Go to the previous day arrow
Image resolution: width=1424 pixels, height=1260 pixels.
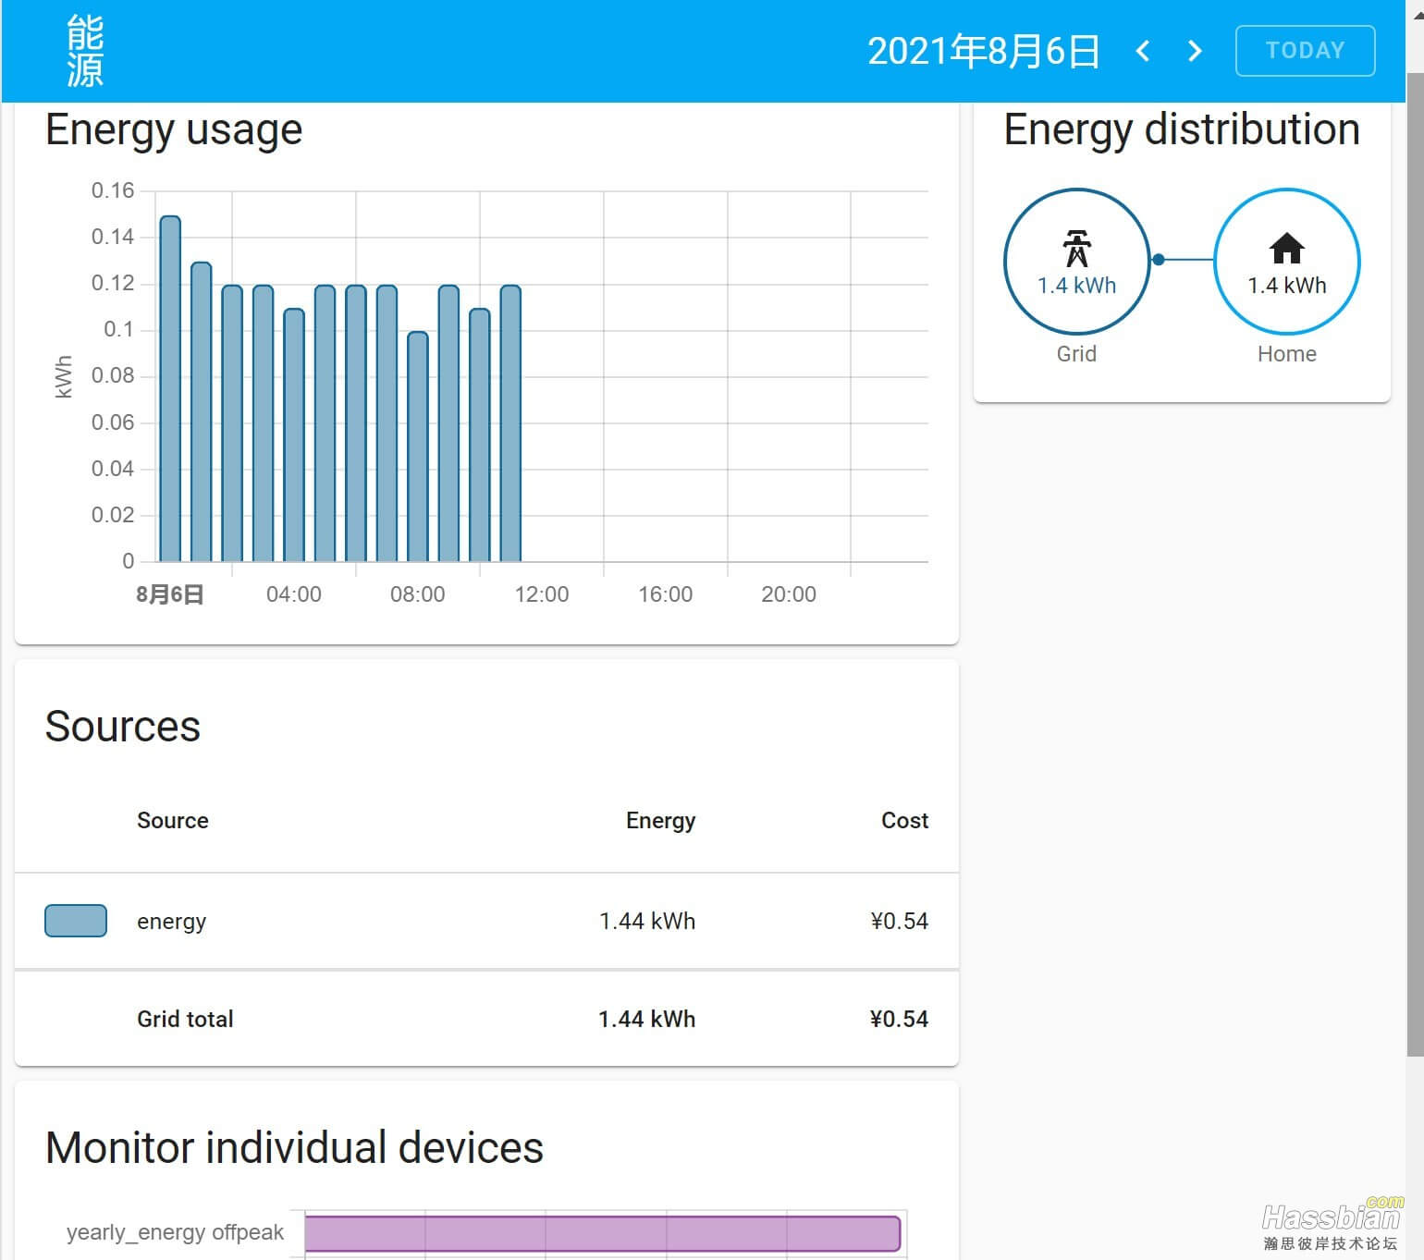click(x=1143, y=51)
